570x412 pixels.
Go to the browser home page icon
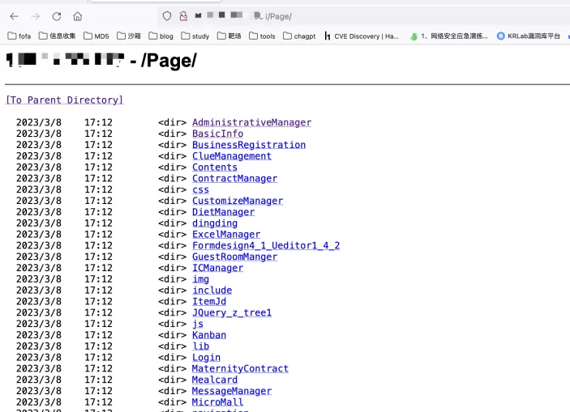click(77, 16)
